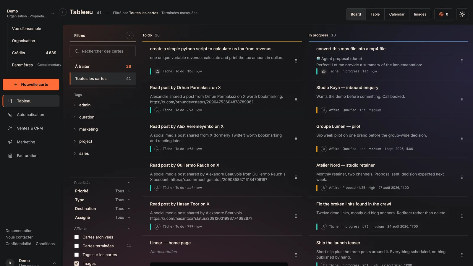Open drag handle menu for python script card
This screenshot has height=266, width=473.
tap(296, 61)
